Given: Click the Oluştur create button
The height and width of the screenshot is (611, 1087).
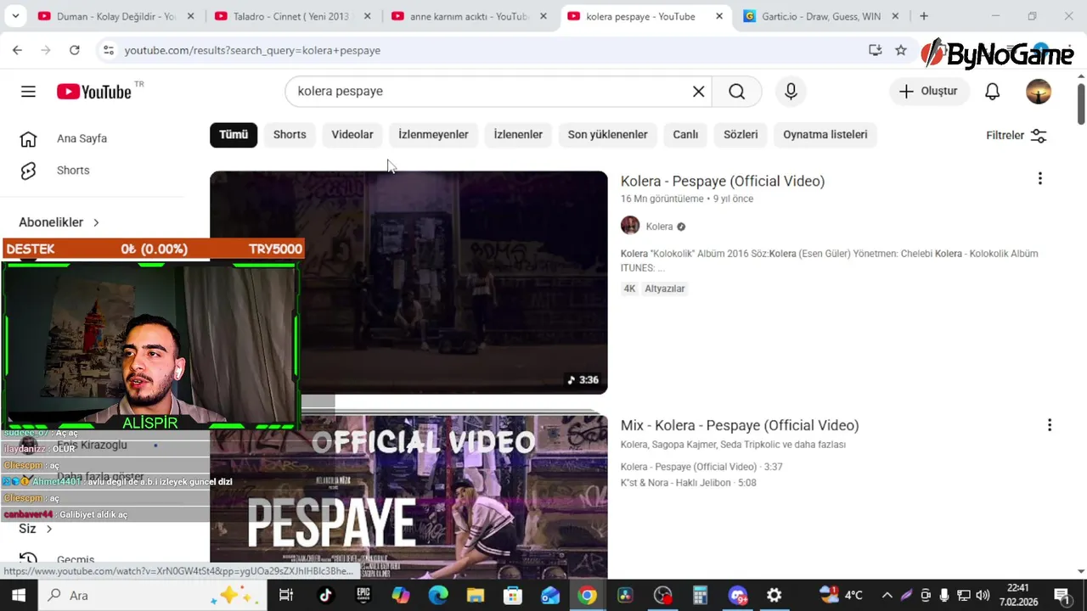Looking at the screenshot, I should pyautogui.click(x=929, y=92).
